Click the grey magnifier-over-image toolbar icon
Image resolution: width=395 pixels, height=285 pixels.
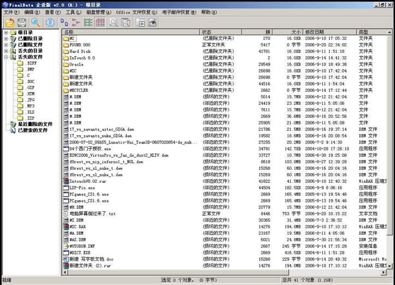tap(126, 22)
